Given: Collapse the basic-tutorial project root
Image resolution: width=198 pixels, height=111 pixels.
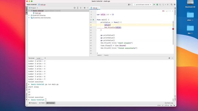Looking at the screenshot, I should pos(29,11).
